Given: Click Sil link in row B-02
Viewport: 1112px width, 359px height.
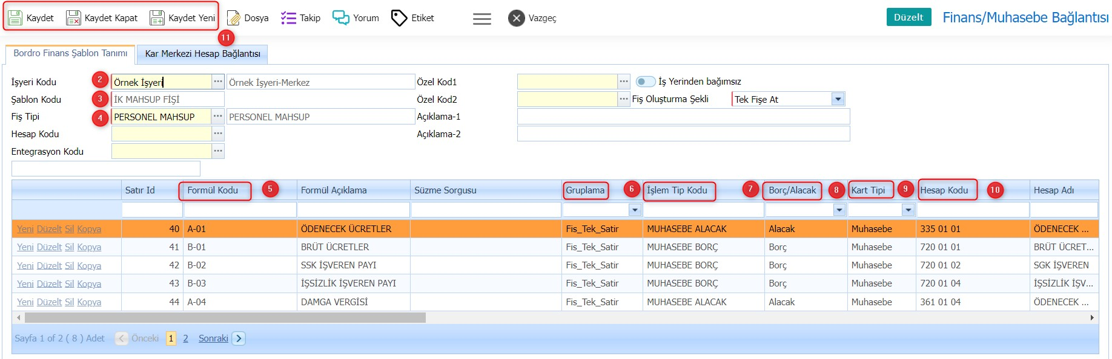Looking at the screenshot, I should [69, 265].
